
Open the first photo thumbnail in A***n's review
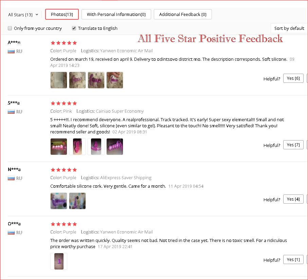coord(58,80)
